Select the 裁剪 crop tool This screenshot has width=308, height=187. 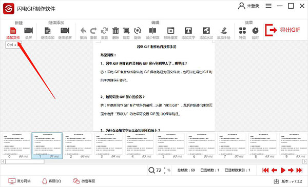click(x=126, y=31)
